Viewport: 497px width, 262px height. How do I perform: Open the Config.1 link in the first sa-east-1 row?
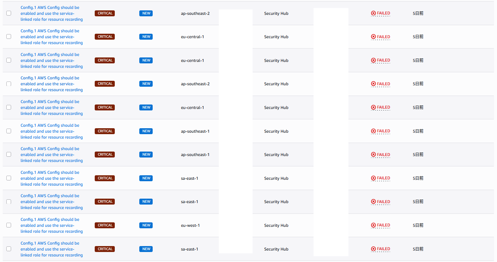click(52, 178)
